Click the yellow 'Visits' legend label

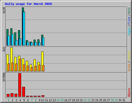129,56
